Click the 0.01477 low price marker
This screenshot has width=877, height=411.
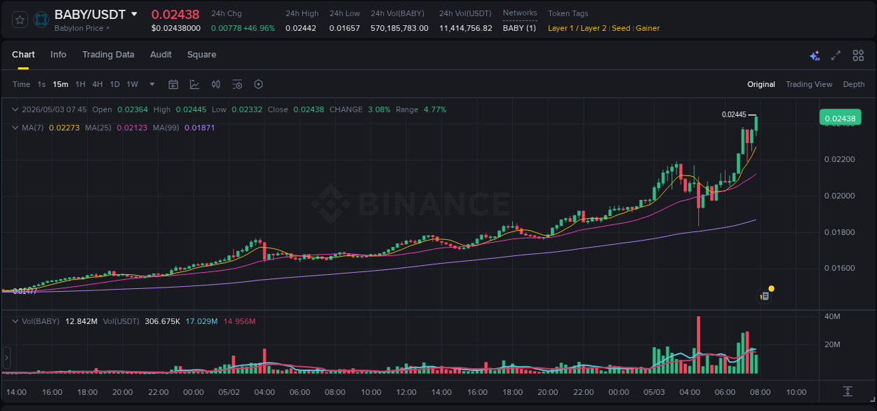coord(25,290)
